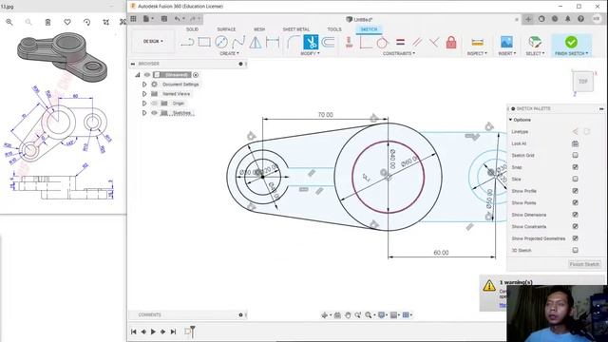Switch to the SURFACE tab
Screen dimensions: 608x342
pos(226,29)
